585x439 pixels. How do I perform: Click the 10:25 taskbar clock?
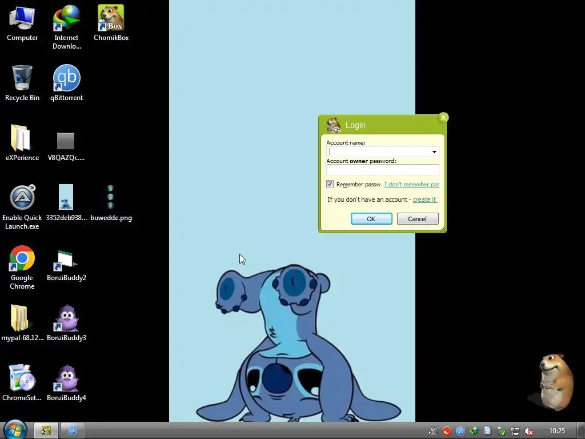pyautogui.click(x=557, y=431)
